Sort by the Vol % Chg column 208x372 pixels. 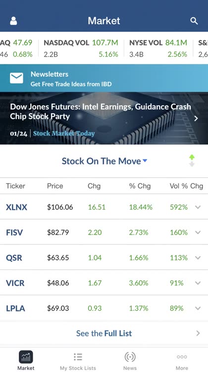186,186
